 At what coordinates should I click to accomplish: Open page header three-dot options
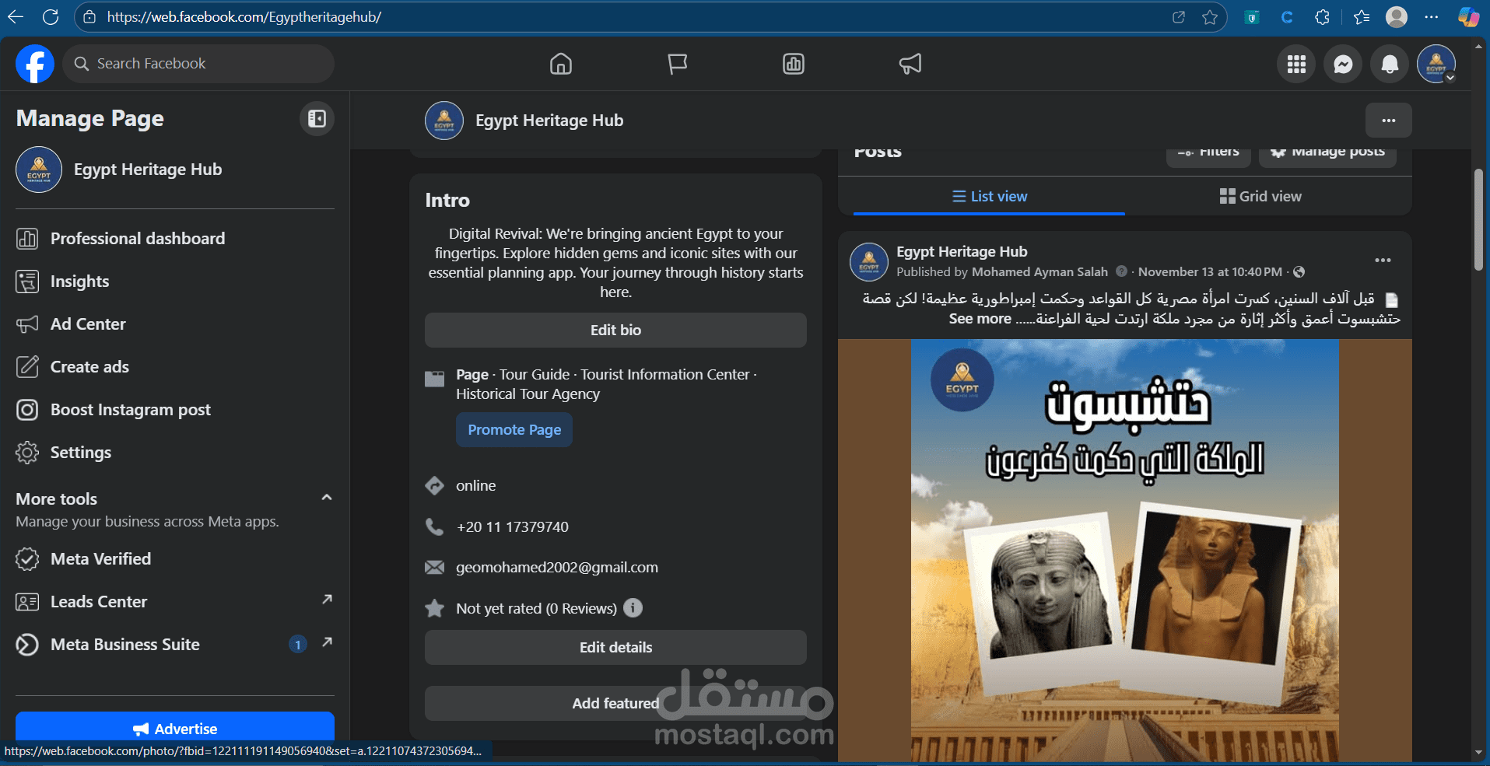coord(1389,121)
